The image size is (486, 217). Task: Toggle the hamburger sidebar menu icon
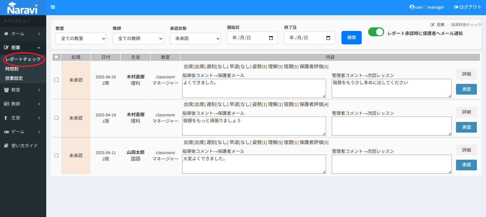pos(53,7)
